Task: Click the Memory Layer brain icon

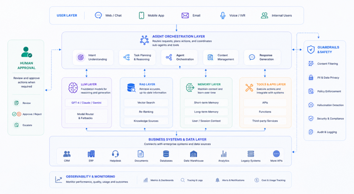Action: tap(190, 88)
